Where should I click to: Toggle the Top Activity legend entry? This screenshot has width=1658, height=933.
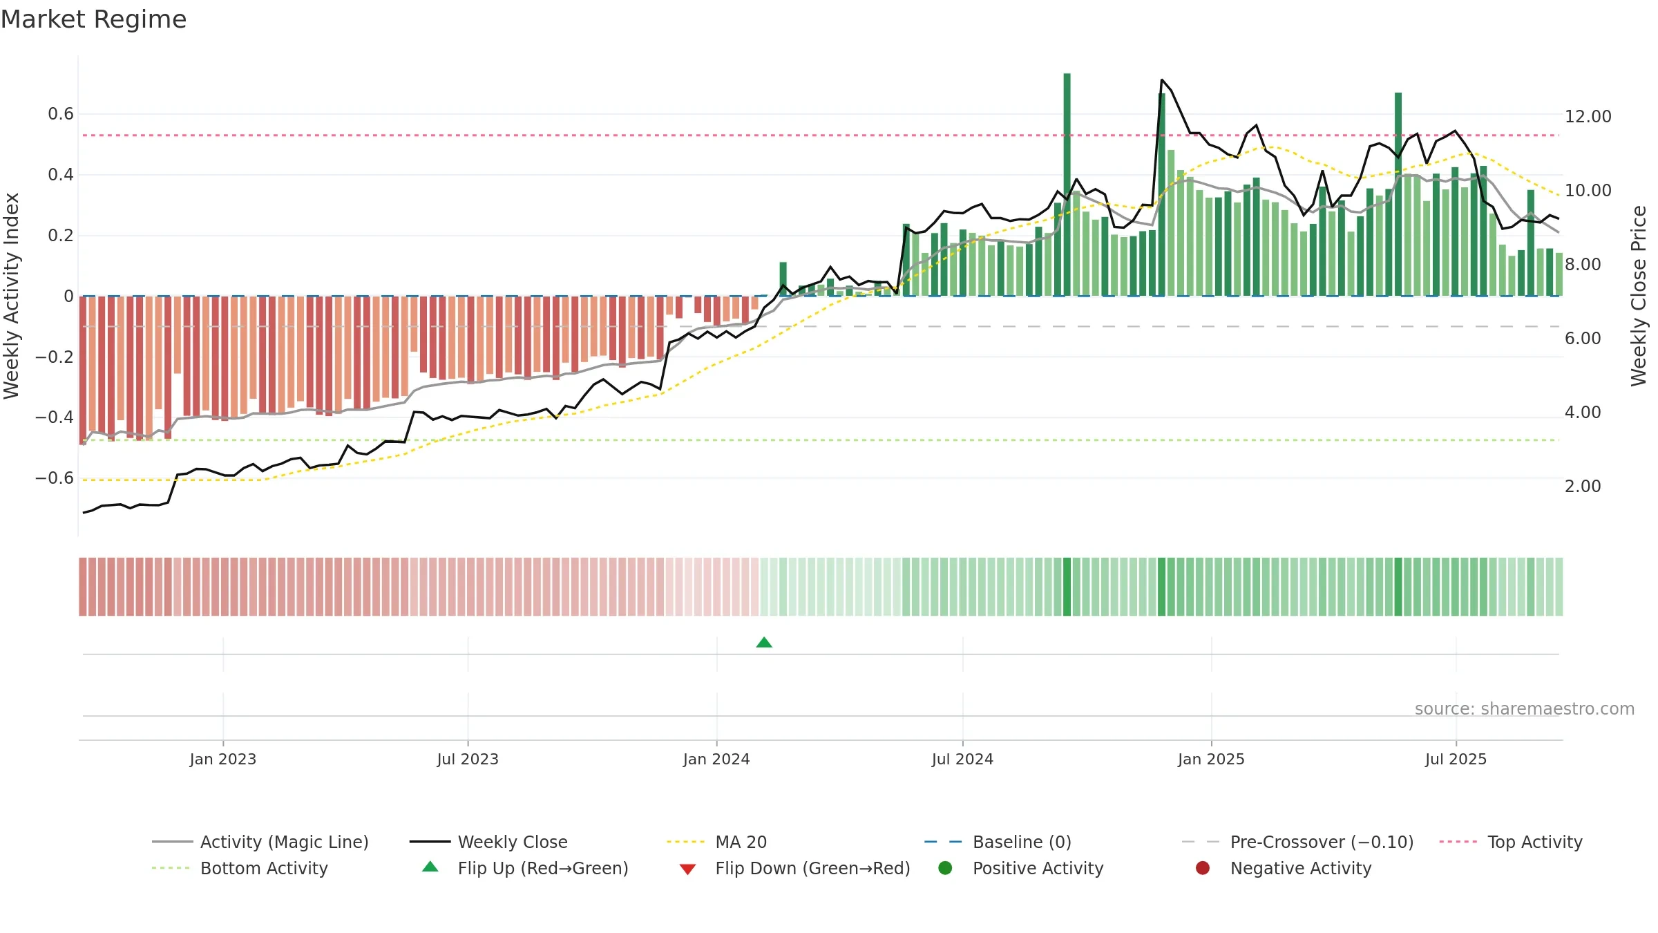pyautogui.click(x=1511, y=842)
